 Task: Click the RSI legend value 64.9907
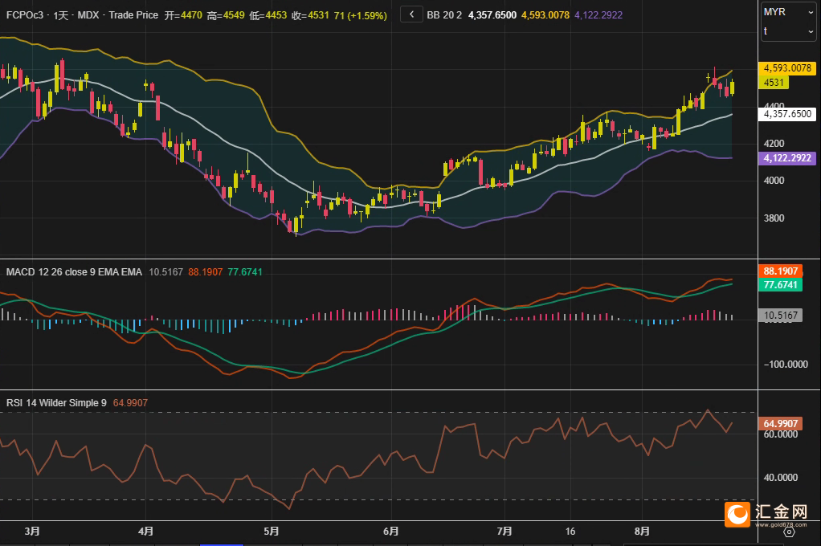pyautogui.click(x=130, y=403)
